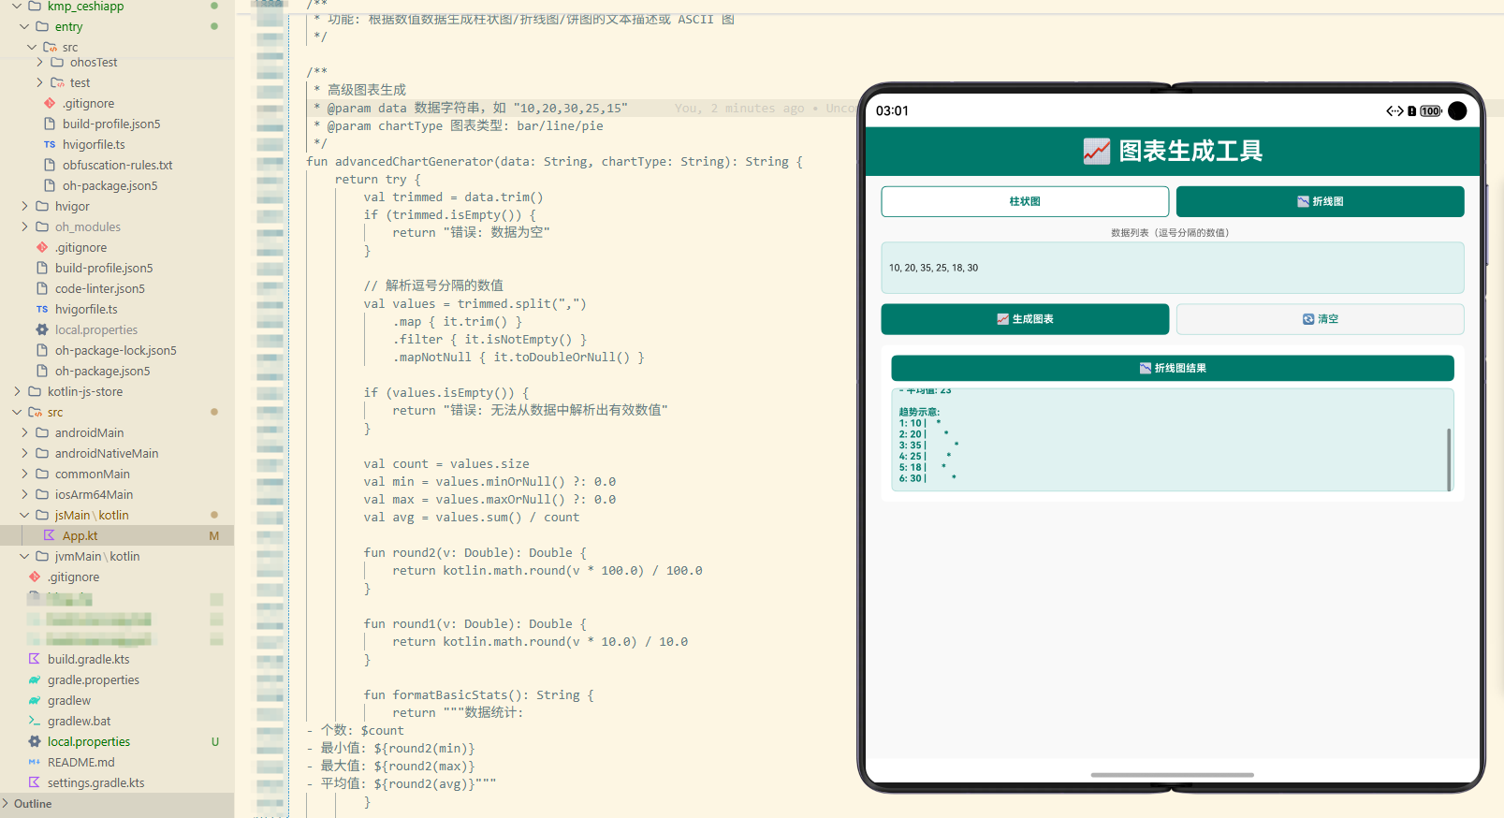The height and width of the screenshot is (818, 1504).
Task: Select the 柱状图 chart type tab
Action: 1025,201
